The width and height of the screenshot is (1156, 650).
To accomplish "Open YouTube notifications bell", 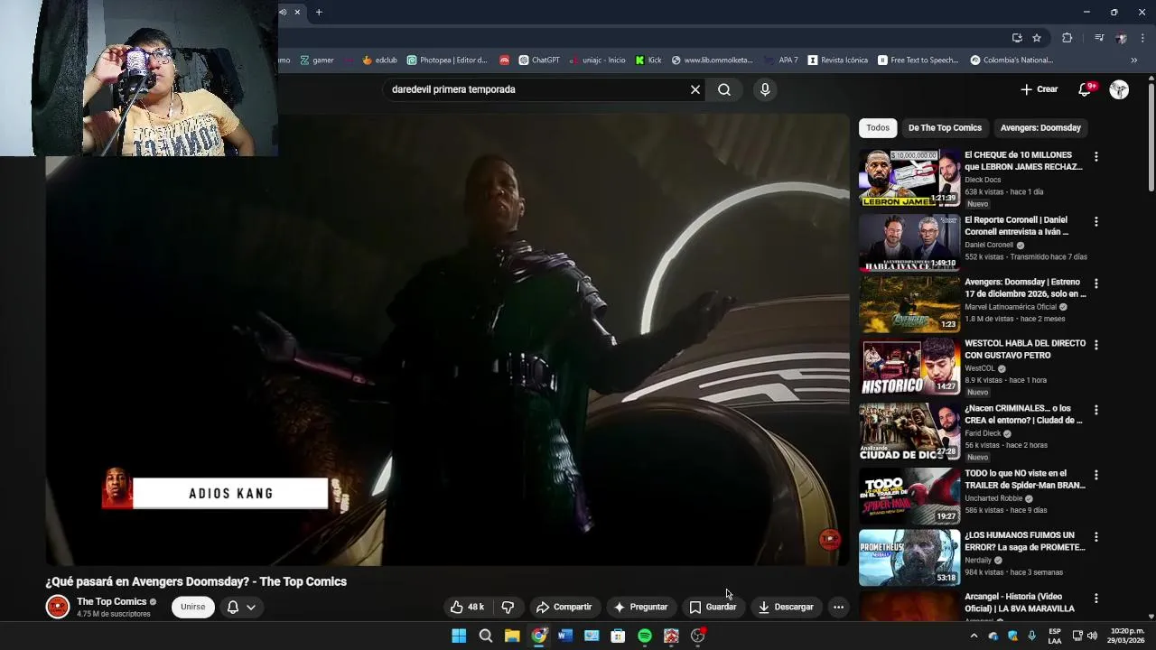I will click(x=1086, y=89).
